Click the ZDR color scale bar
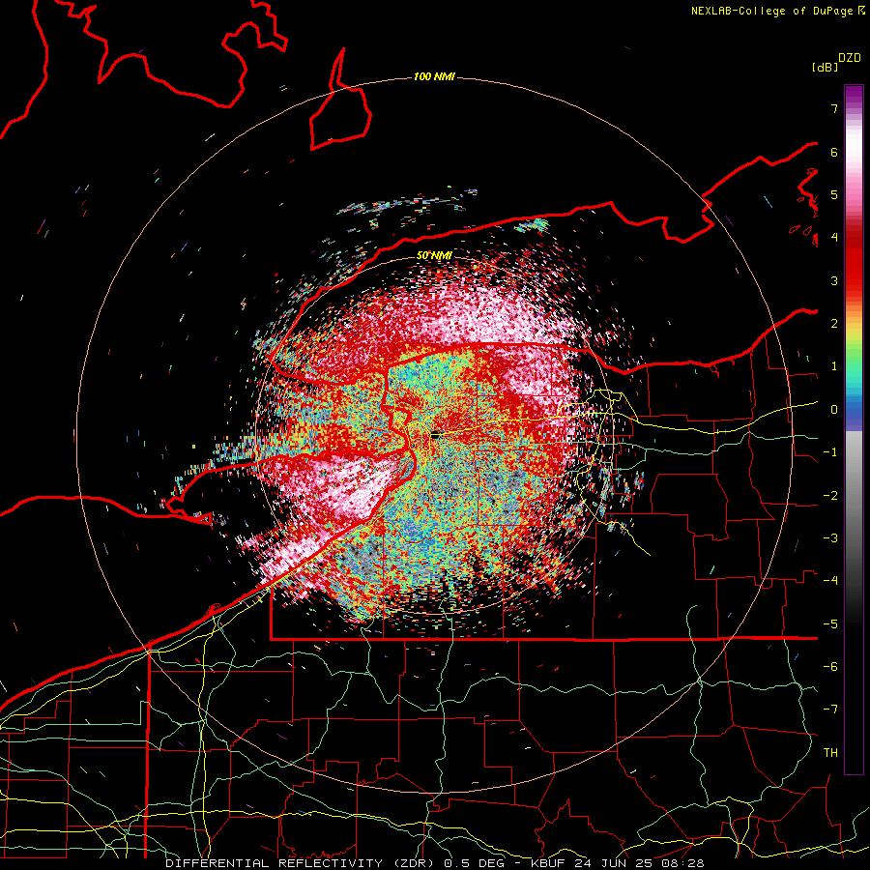 tap(854, 429)
